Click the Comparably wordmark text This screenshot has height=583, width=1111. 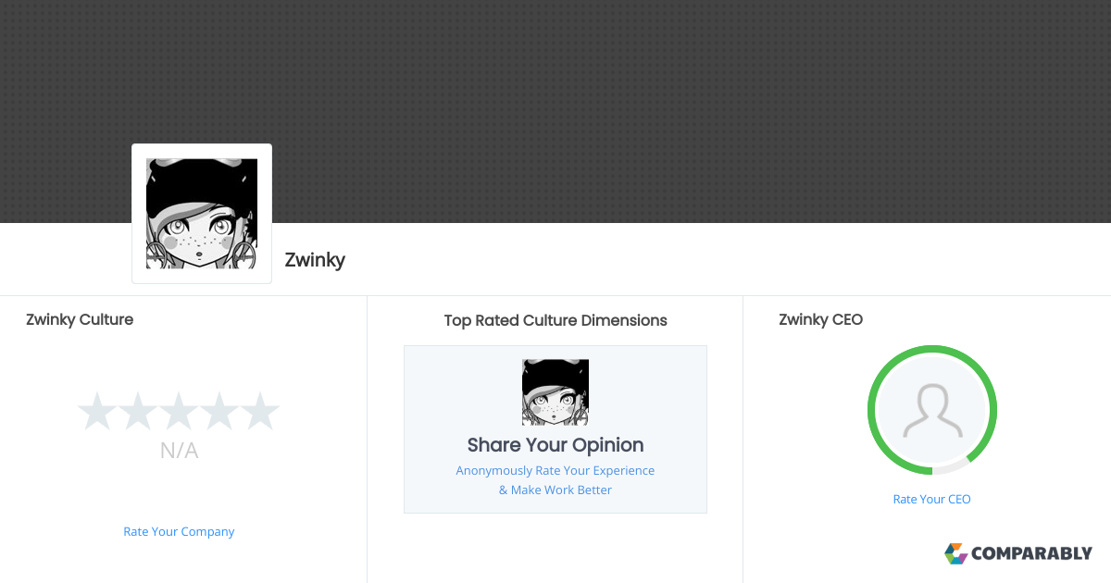click(1032, 554)
